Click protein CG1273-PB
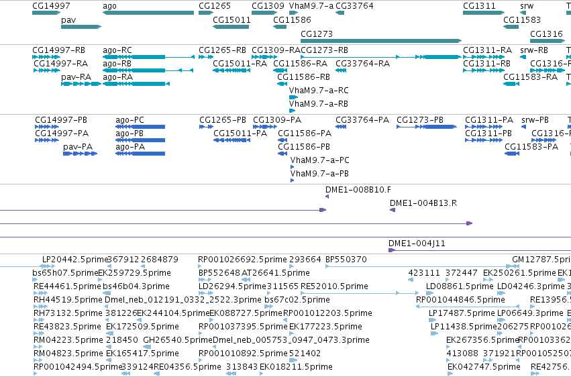Image resolution: width=571 pixels, height=377 pixels. pyautogui.click(x=420, y=120)
